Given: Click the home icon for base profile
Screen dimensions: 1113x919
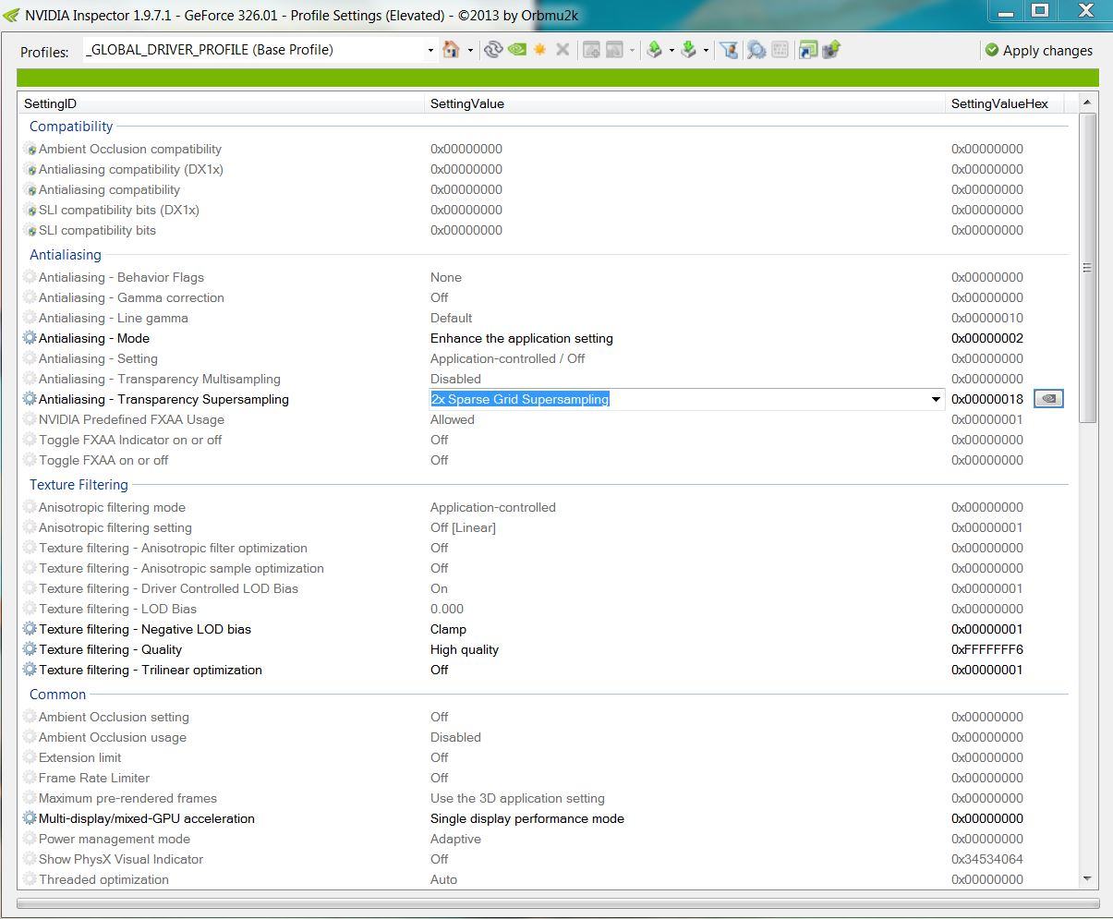Looking at the screenshot, I should 451,50.
